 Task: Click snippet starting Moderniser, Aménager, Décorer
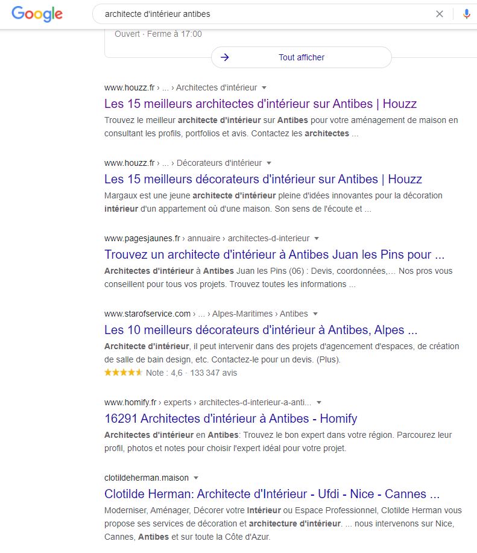[x=283, y=523]
